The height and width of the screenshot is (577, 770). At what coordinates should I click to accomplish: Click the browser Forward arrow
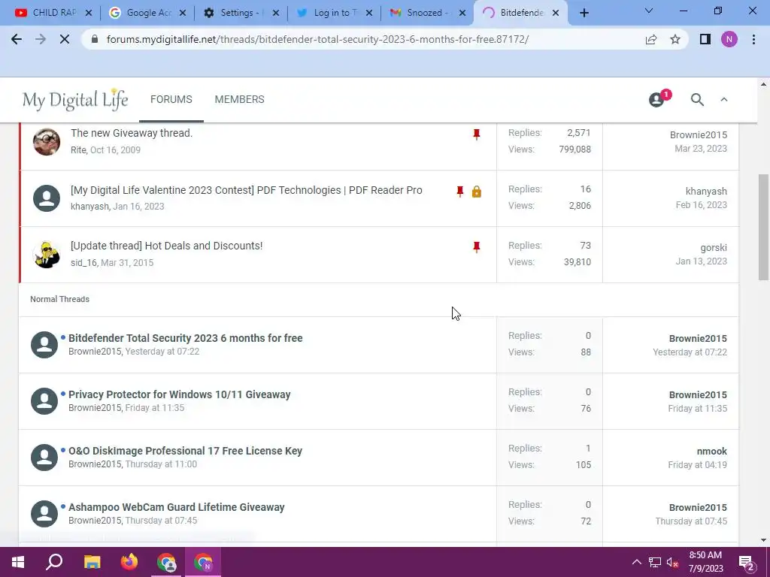click(41, 39)
